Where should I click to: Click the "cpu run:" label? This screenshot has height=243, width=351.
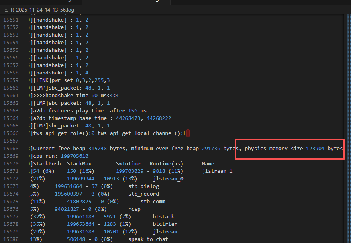click(x=45, y=156)
